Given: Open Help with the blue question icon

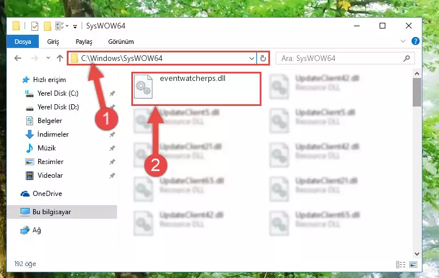Looking at the screenshot, I should (415, 42).
